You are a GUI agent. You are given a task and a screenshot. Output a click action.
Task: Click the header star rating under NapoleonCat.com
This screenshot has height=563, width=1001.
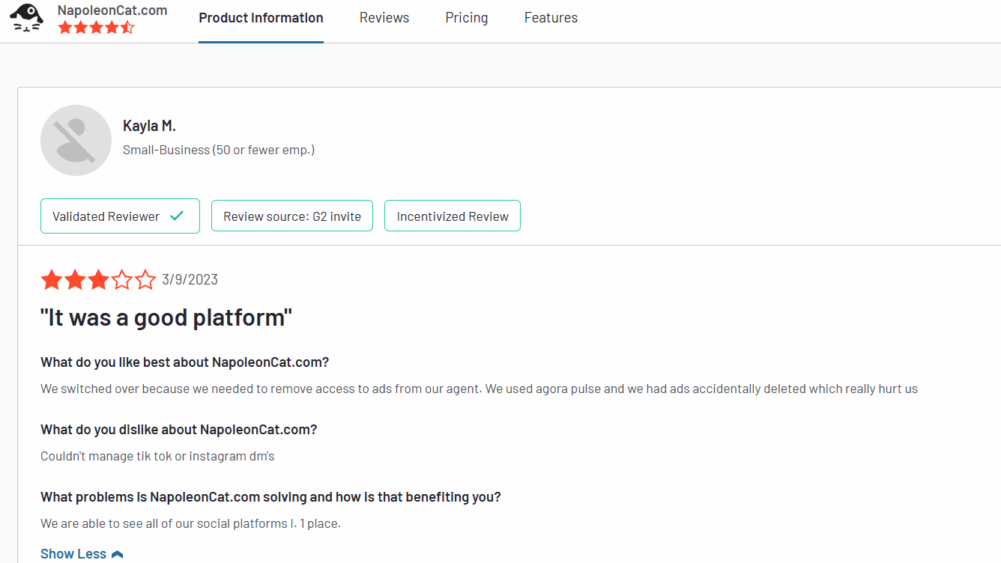click(96, 28)
